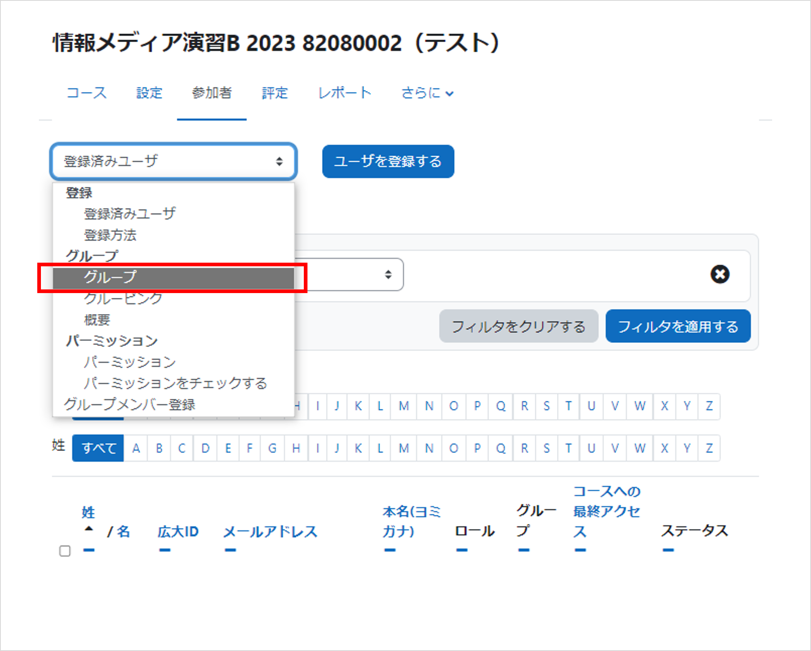Open the レポート tab
Viewport: 811px width, 651px height.
point(345,93)
